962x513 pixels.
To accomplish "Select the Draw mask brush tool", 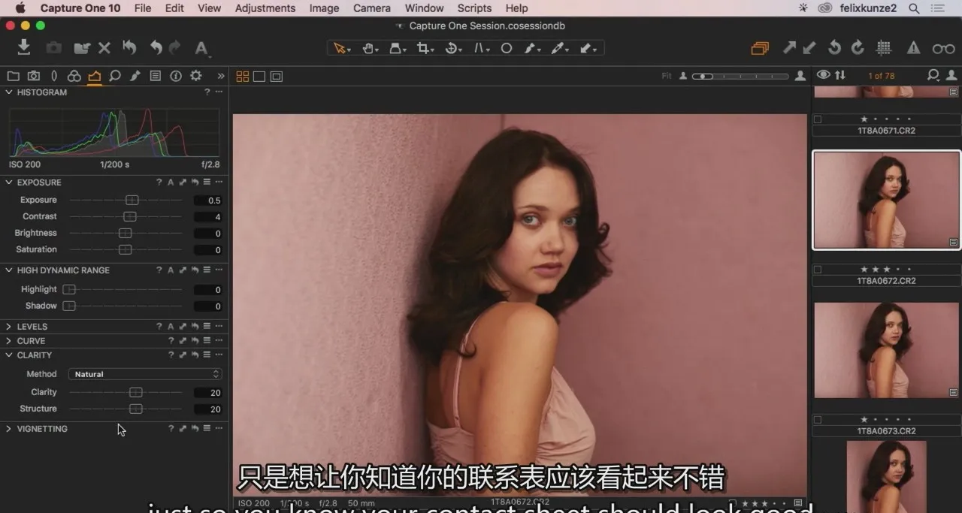I will click(x=531, y=48).
